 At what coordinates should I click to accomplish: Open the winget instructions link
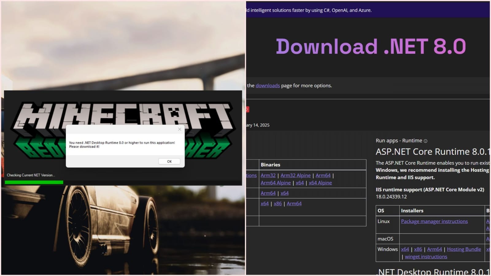click(426, 256)
